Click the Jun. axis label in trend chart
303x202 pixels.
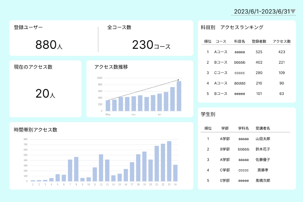pyautogui.click(x=134, y=114)
